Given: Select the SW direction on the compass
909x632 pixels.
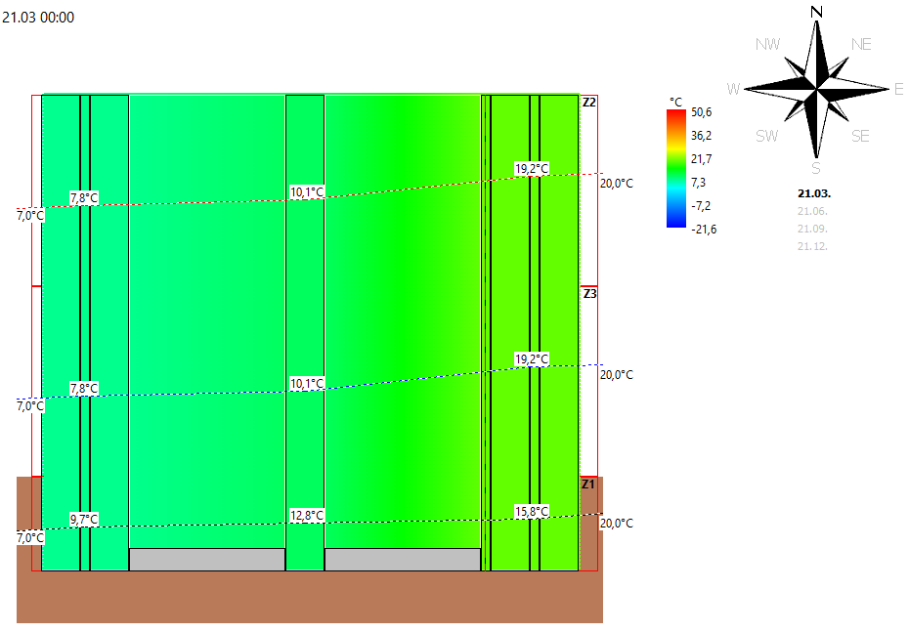Looking at the screenshot, I should tap(767, 137).
